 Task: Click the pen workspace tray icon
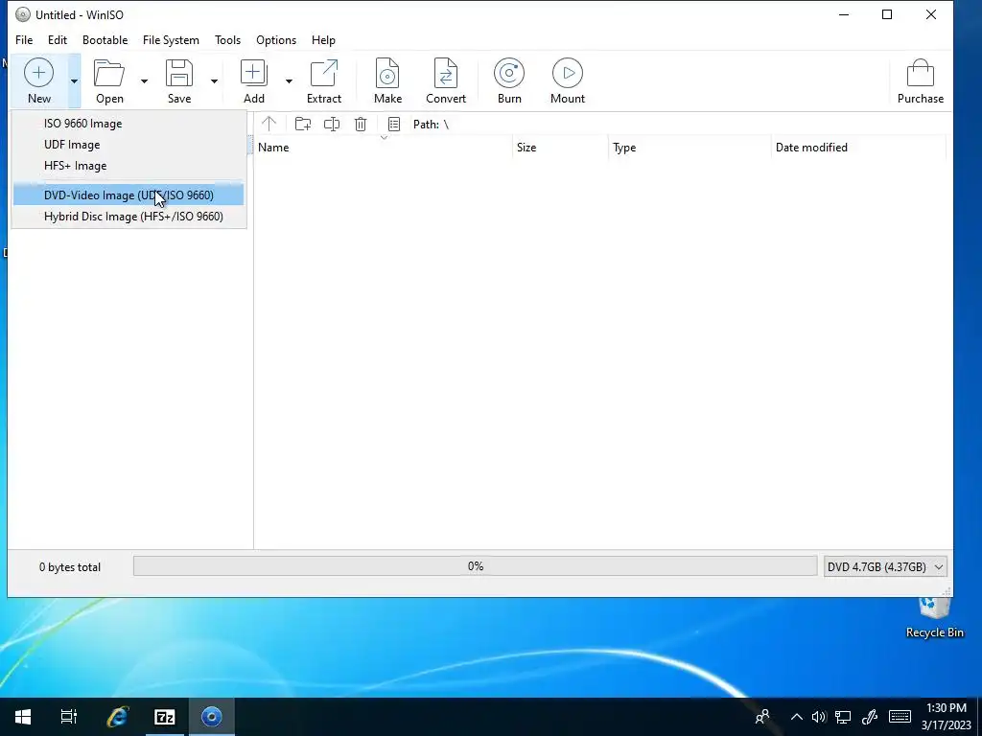pyautogui.click(x=870, y=717)
